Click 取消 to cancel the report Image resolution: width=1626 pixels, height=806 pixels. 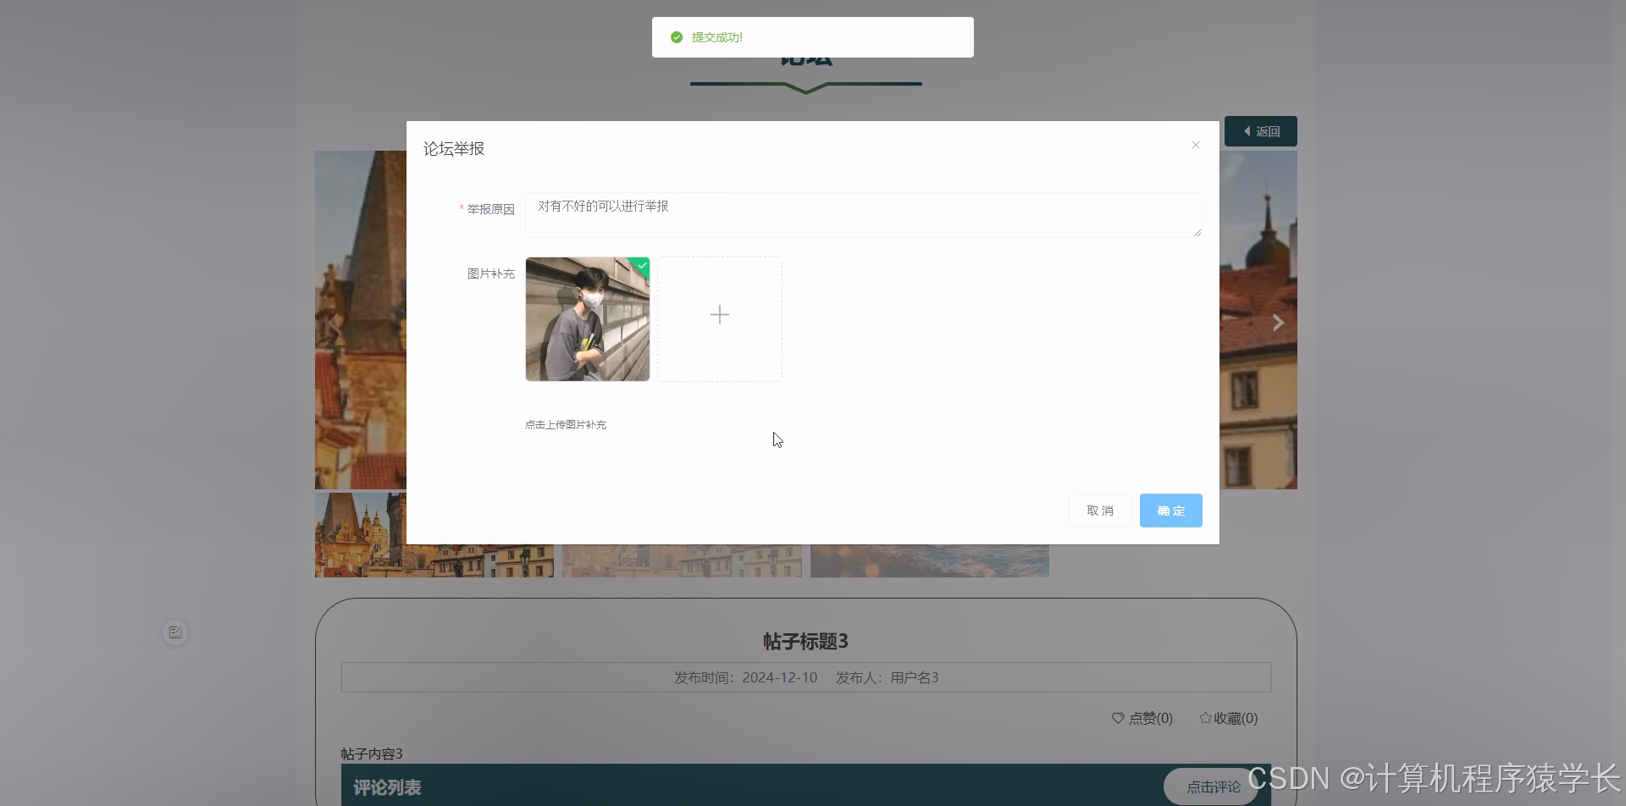(1098, 510)
